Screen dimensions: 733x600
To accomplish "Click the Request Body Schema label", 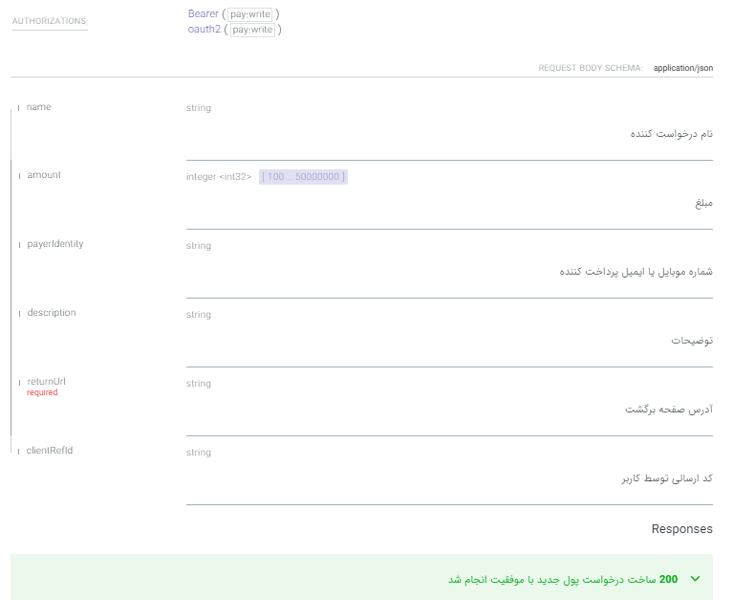I will coord(591,69).
